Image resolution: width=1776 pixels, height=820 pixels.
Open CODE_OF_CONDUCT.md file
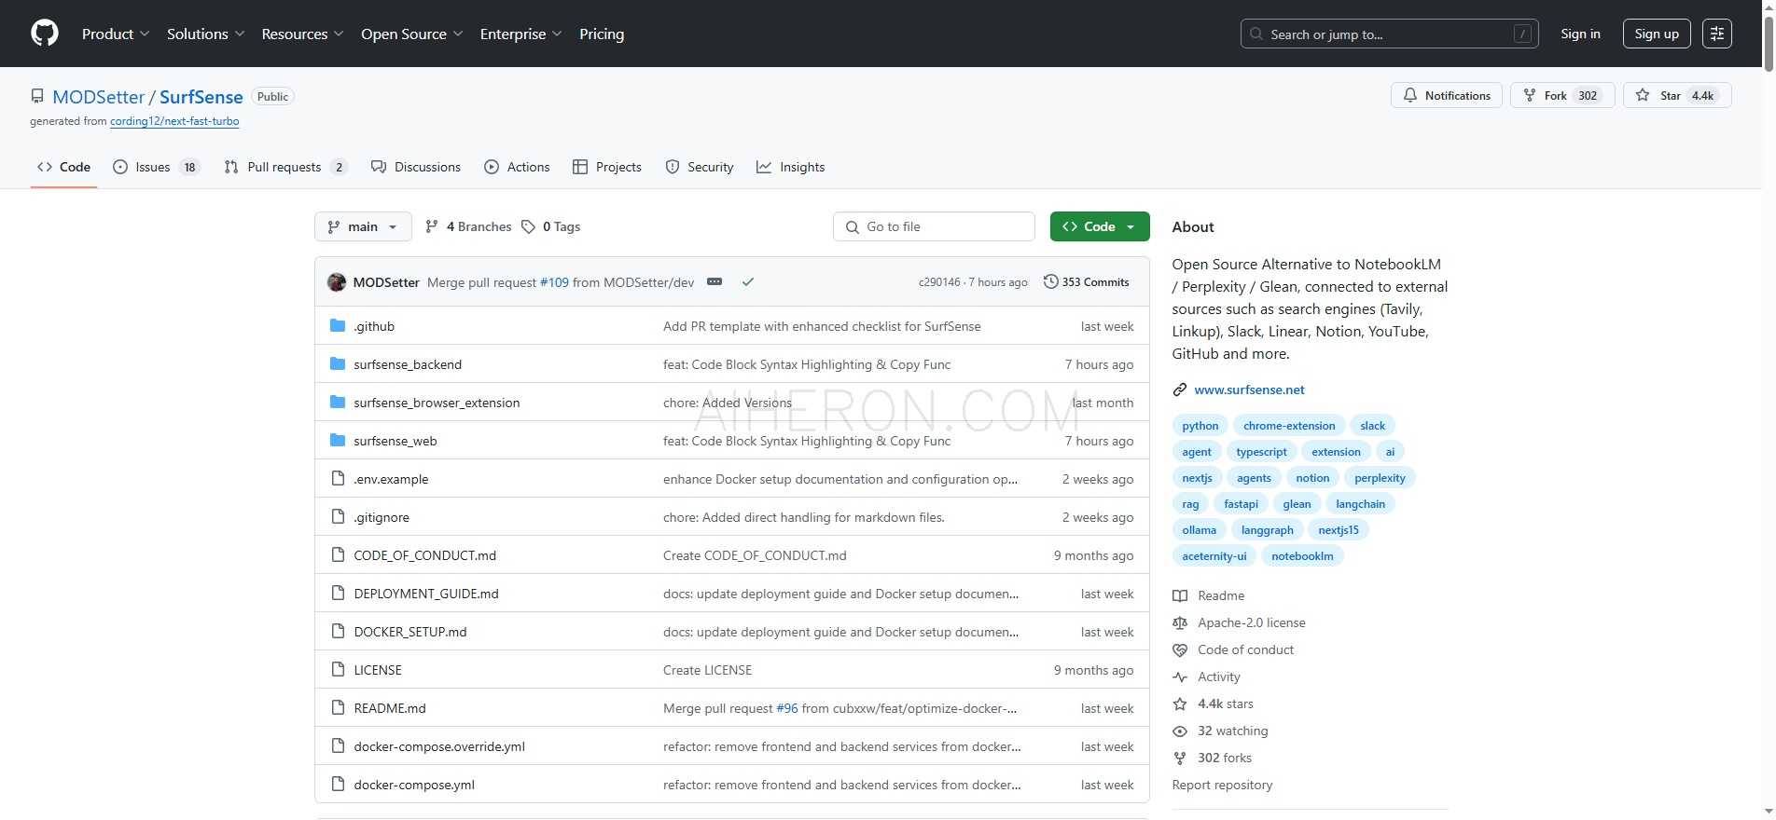click(x=425, y=555)
